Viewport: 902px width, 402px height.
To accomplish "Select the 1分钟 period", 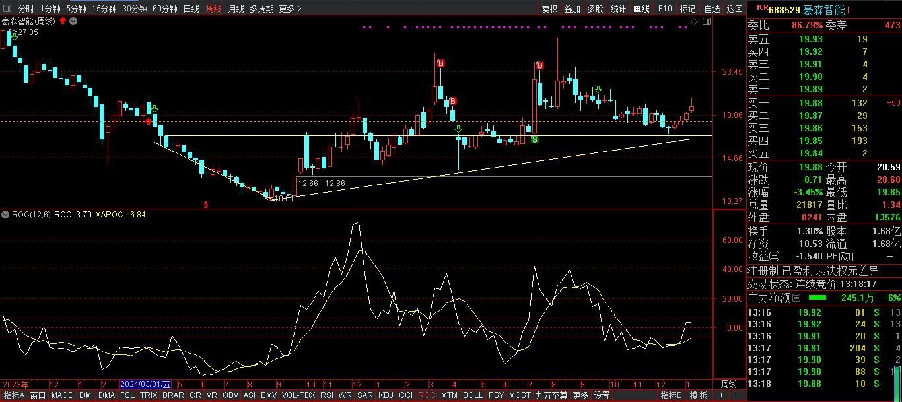I will tap(50, 9).
